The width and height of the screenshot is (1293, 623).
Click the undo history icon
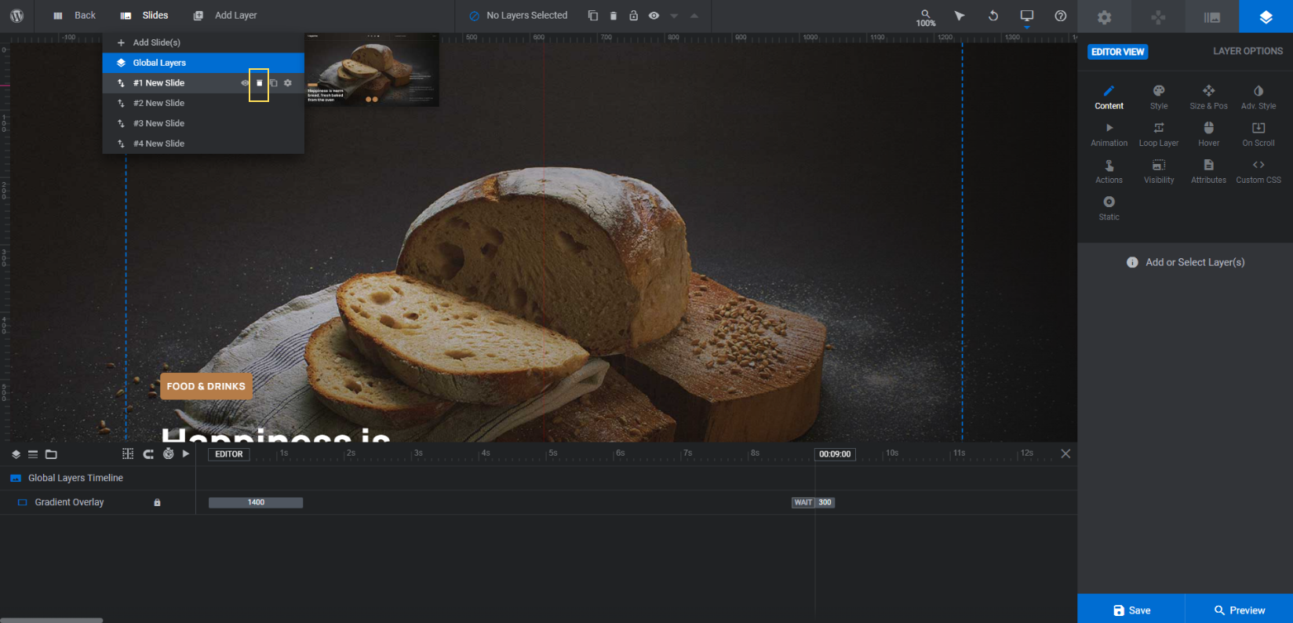click(993, 16)
